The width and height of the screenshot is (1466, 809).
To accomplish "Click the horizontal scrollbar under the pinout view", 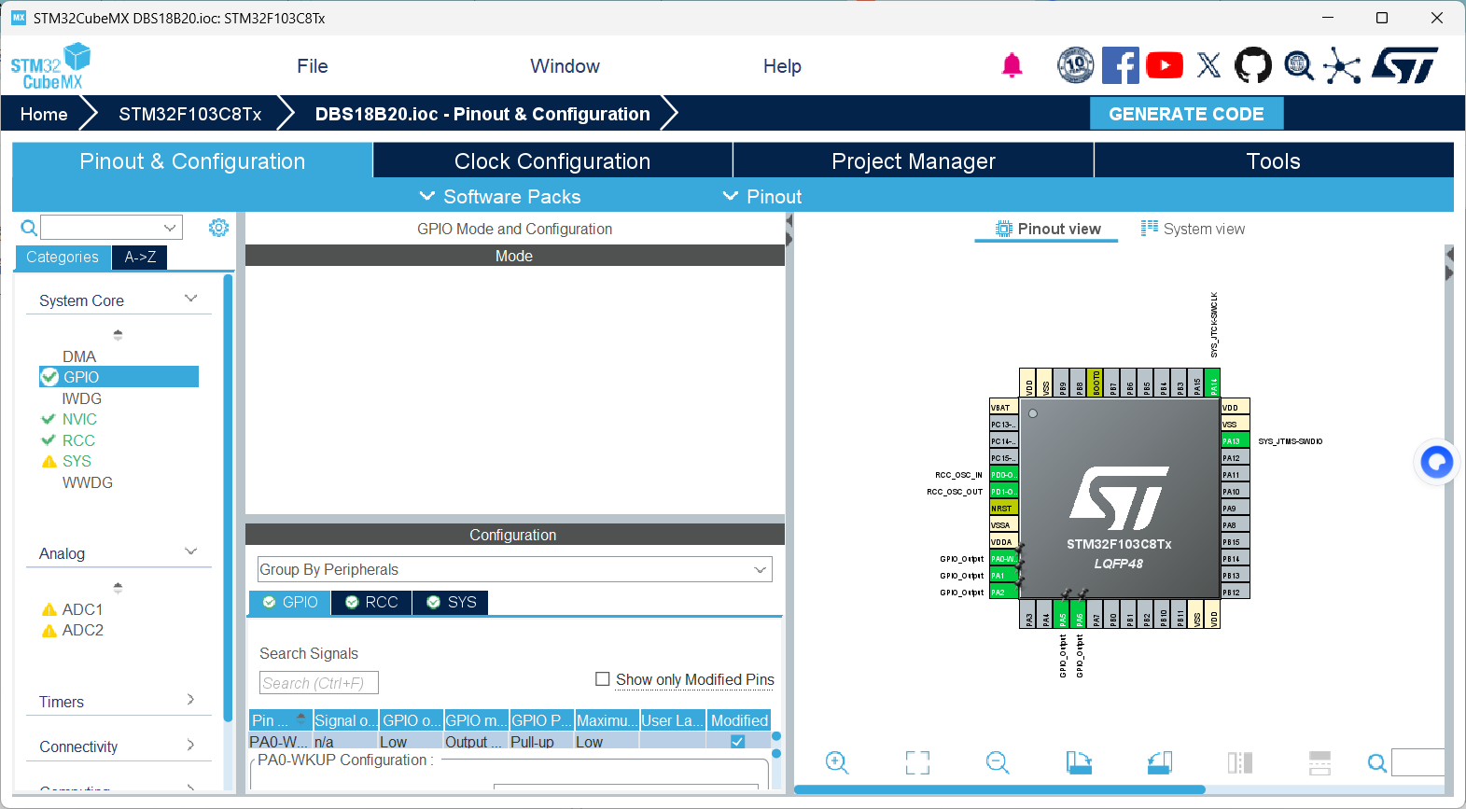I will click(x=999, y=789).
